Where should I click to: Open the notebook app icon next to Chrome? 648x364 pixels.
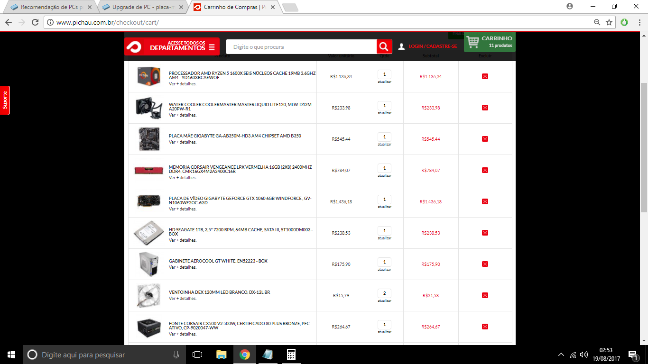click(268, 355)
